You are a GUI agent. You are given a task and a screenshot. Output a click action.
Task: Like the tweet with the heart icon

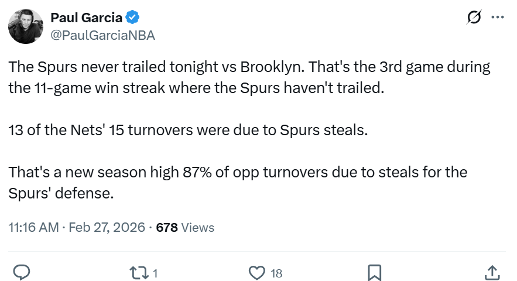coord(256,272)
